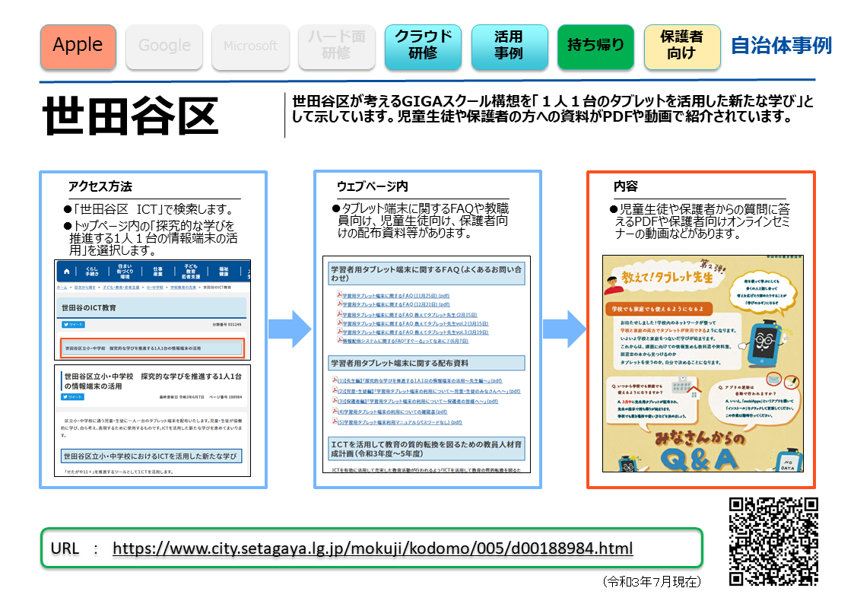Screen dimensions: 854x604
Task: Click the タブレット端末に関する配布資料 section header
Action: click(427, 364)
